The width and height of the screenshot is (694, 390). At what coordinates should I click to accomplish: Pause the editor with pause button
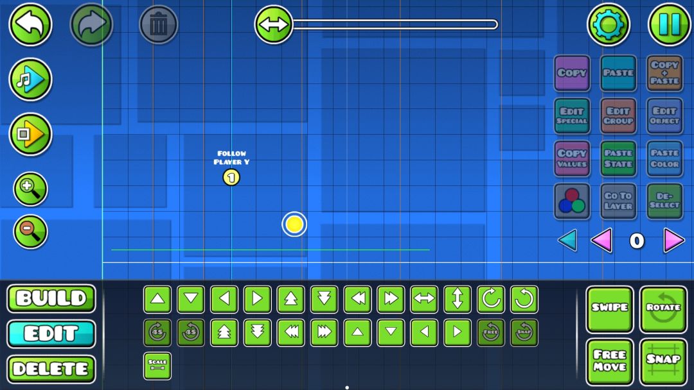coord(669,24)
